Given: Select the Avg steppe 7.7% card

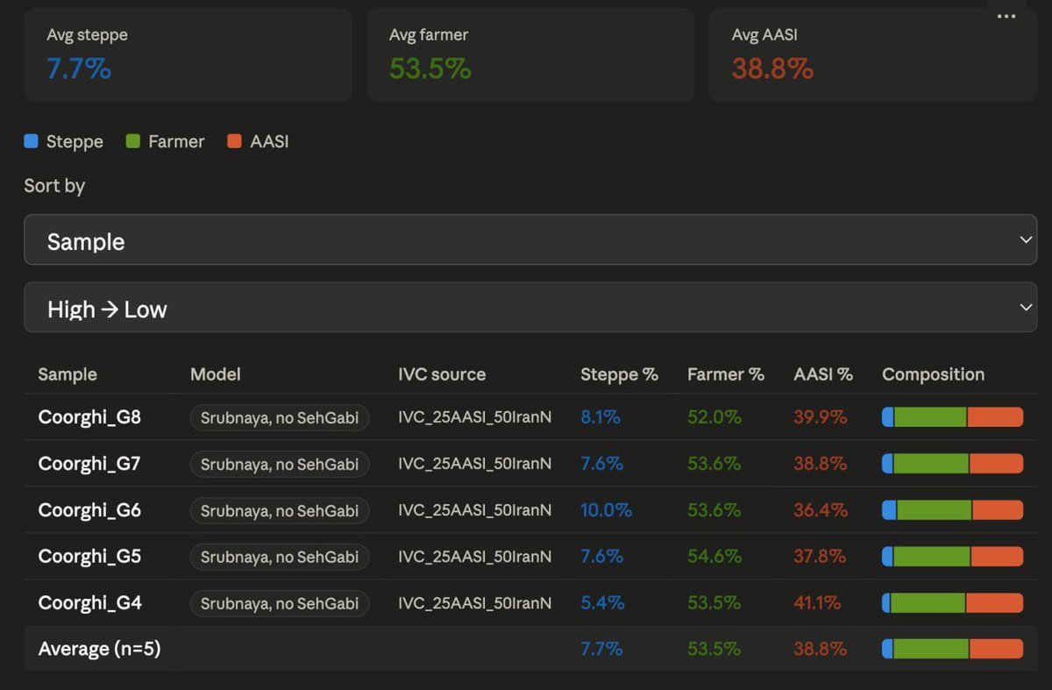Looking at the screenshot, I should pos(188,54).
